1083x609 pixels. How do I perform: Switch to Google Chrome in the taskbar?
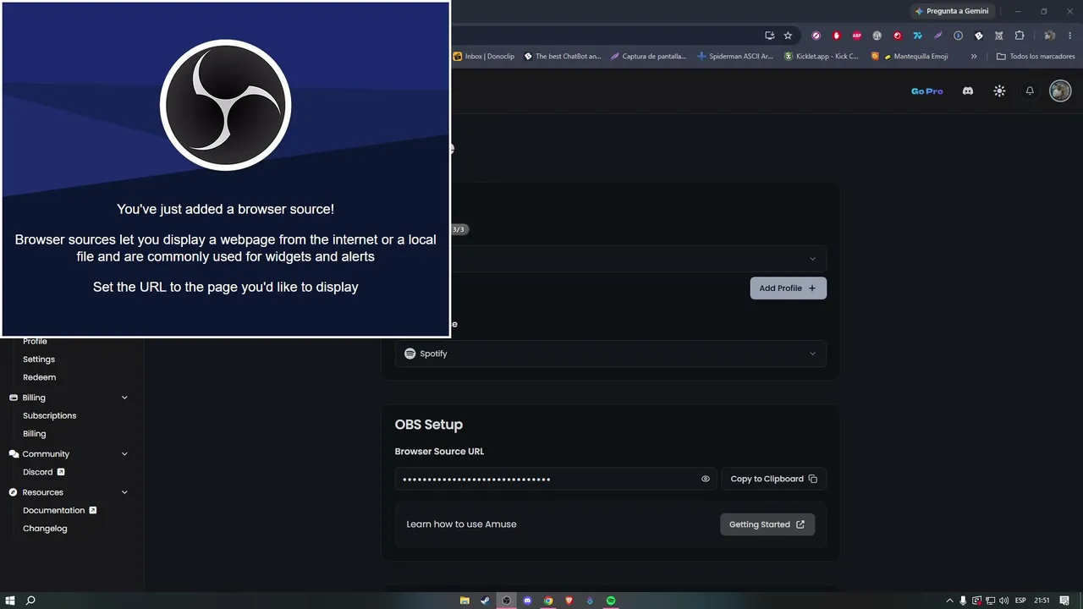(548, 601)
